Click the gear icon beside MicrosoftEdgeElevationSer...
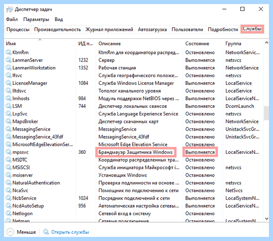273x241 pixels. [x=8, y=144]
